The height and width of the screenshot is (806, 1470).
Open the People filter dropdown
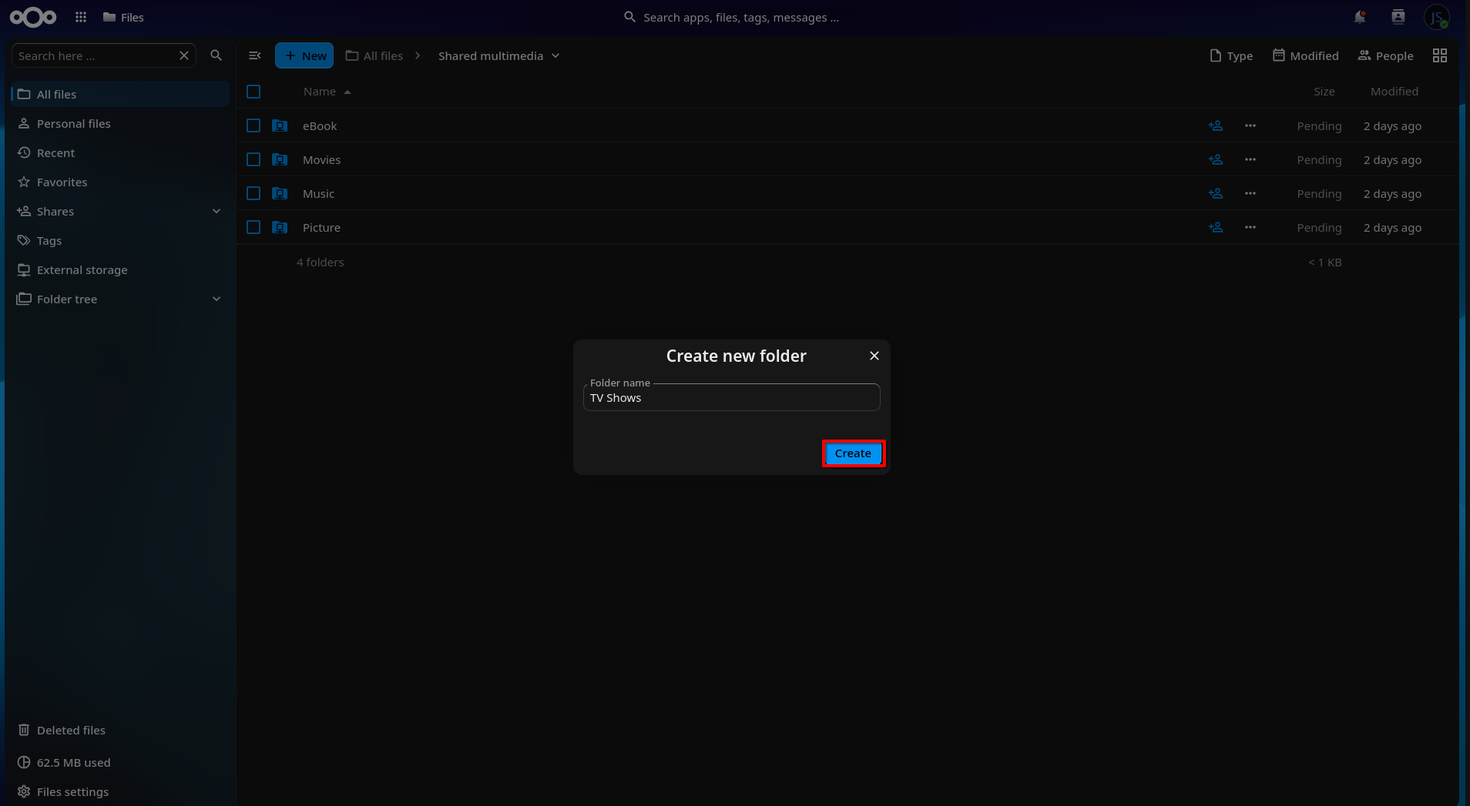tap(1386, 55)
